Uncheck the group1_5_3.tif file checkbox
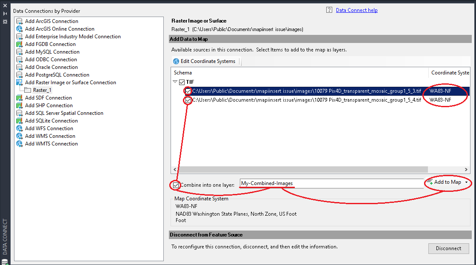The width and height of the screenshot is (476, 265). coord(188,91)
